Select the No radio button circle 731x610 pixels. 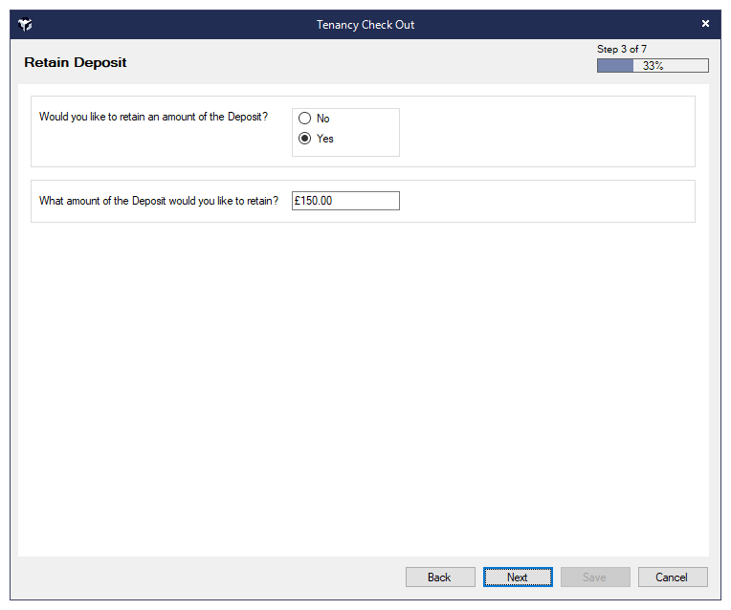pyautogui.click(x=305, y=119)
